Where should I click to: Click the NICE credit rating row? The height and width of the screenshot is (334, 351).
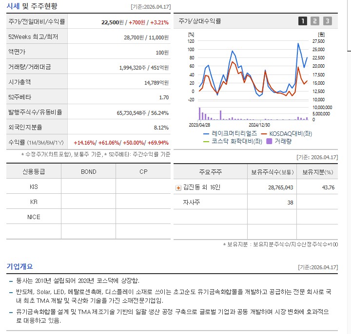pos(88,217)
